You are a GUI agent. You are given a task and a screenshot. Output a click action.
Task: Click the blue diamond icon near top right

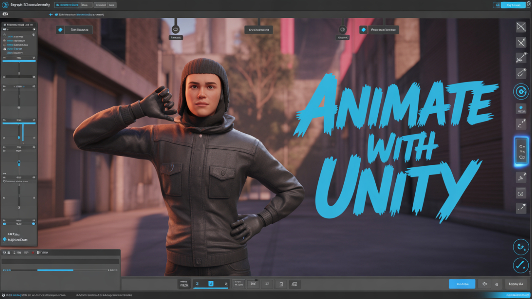(x=364, y=30)
